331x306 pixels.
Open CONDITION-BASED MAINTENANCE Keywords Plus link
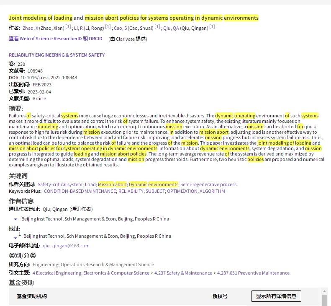point(80,191)
